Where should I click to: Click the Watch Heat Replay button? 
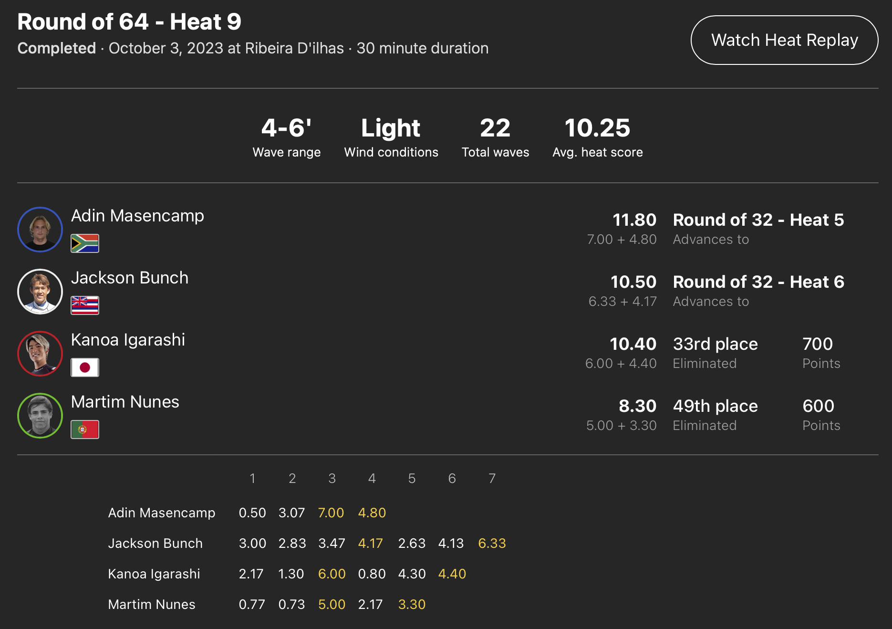click(x=784, y=40)
